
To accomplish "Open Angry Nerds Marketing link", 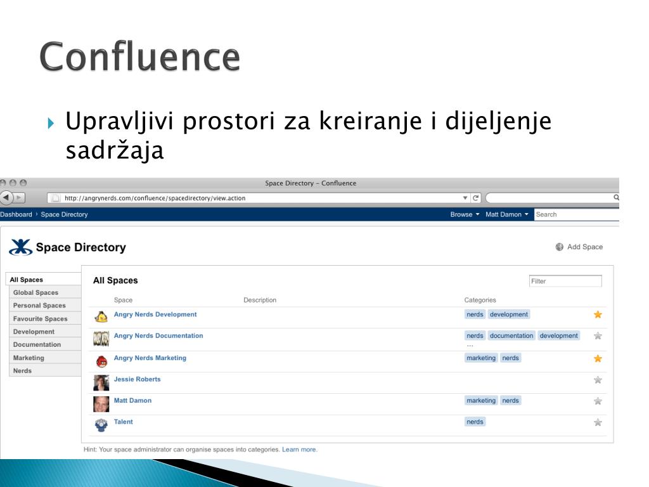I will [x=150, y=358].
